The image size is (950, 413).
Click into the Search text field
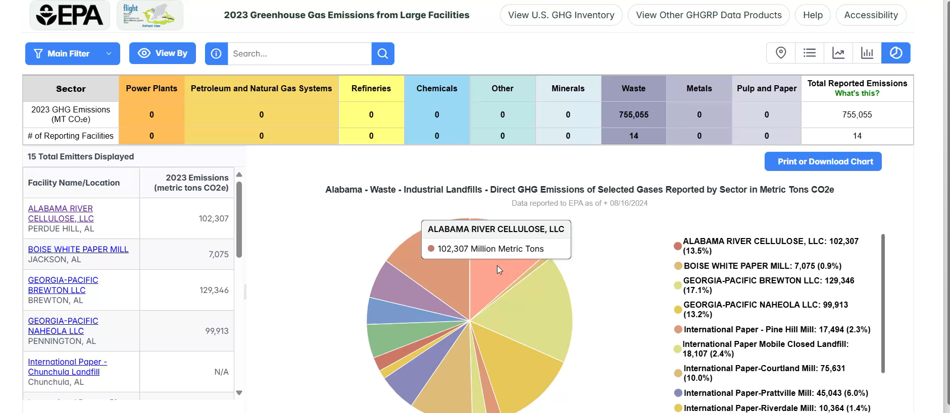tap(299, 53)
